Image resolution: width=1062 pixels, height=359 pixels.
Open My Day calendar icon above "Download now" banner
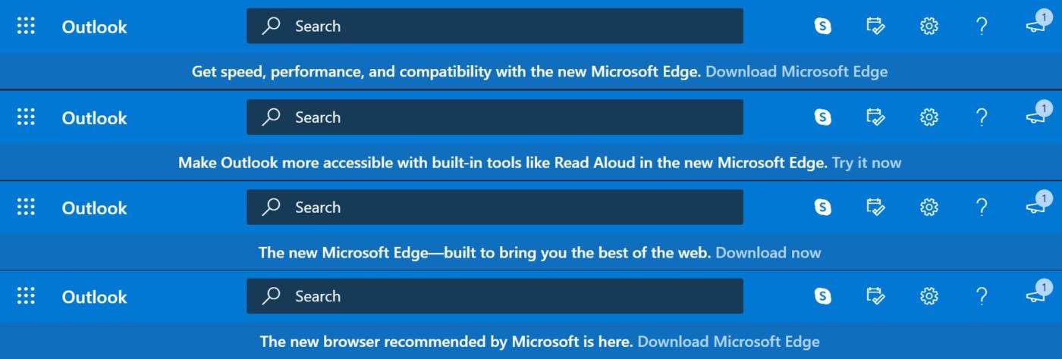[875, 207]
